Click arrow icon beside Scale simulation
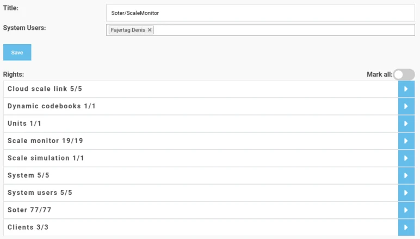 click(406, 158)
